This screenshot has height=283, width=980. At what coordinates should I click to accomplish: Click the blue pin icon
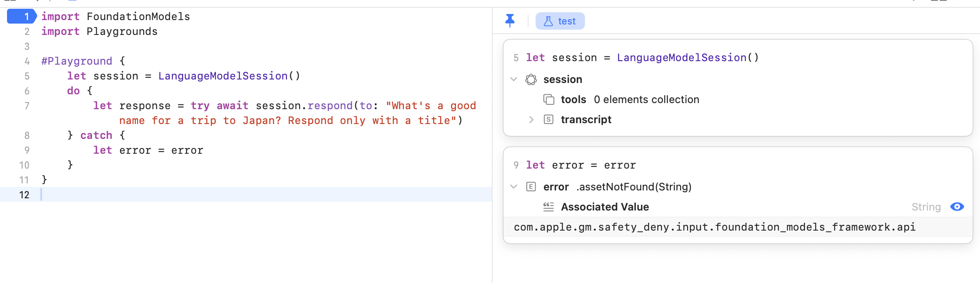(510, 21)
